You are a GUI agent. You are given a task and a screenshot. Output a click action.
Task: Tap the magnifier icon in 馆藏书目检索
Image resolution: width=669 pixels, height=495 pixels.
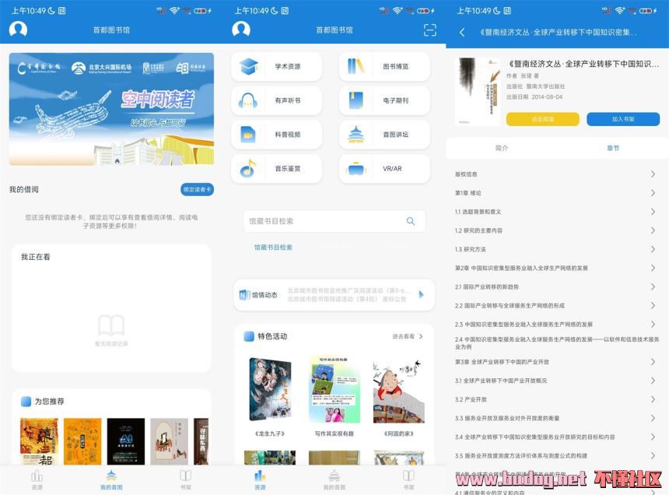coord(411,221)
